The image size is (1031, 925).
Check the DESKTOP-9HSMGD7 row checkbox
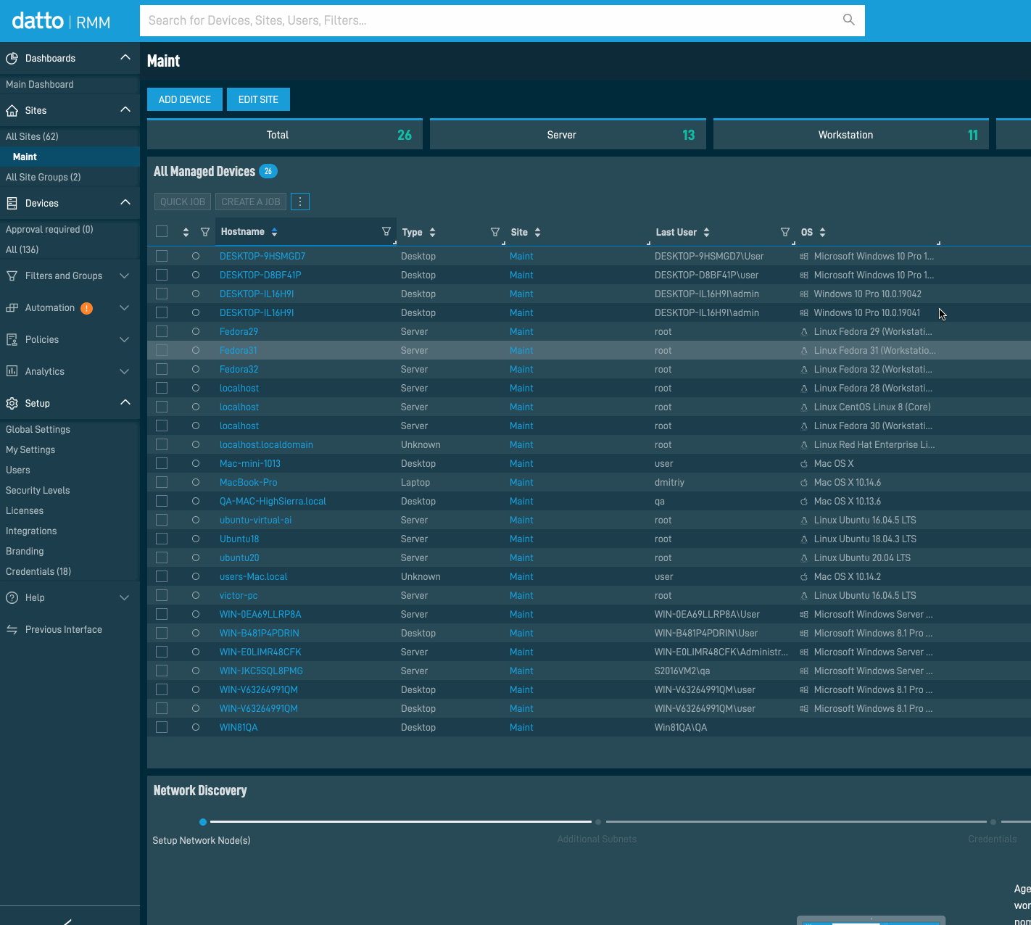(162, 256)
